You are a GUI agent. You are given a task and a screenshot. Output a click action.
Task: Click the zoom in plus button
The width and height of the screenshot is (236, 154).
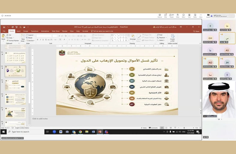(x=193, y=128)
